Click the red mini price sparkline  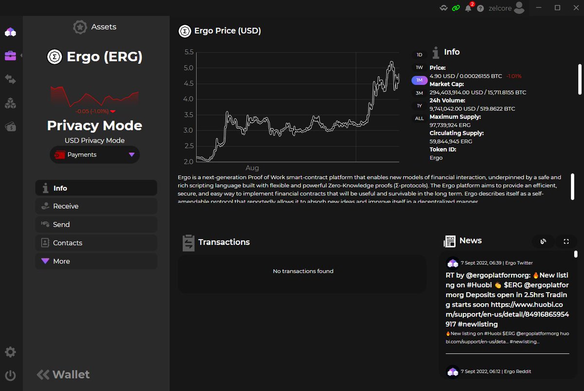click(94, 96)
